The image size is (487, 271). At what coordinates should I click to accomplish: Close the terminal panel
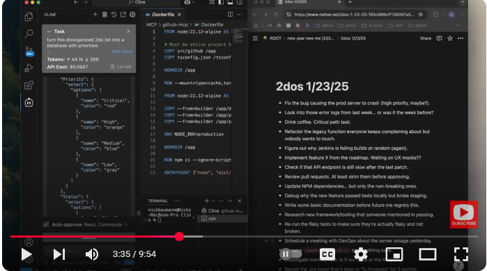240,201
